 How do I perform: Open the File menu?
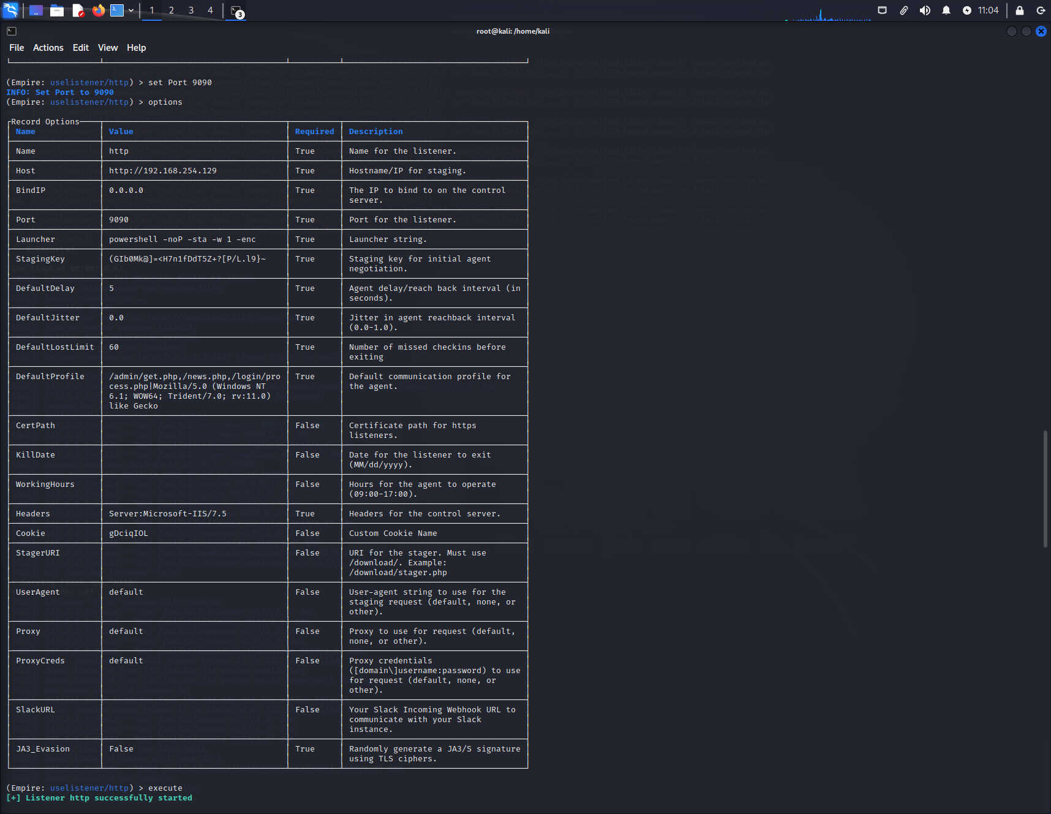(17, 48)
